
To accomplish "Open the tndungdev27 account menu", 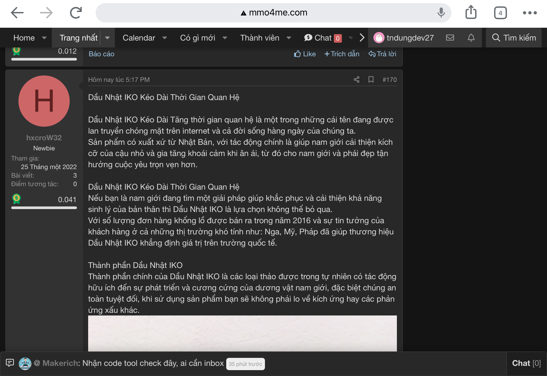I will (x=404, y=38).
